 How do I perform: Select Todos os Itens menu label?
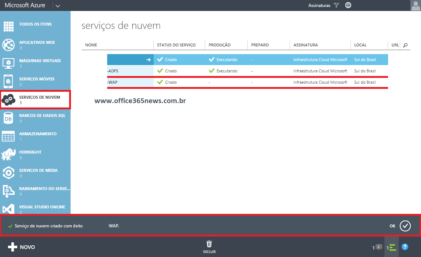[x=35, y=24]
